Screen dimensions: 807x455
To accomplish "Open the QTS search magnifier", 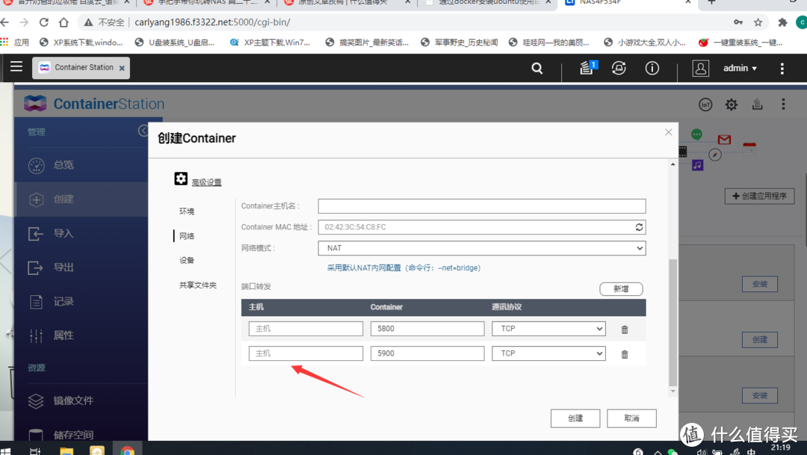I will click(537, 68).
